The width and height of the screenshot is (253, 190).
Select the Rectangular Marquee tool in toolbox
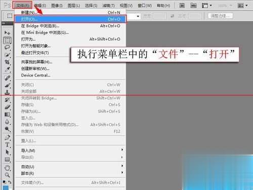coord(7,41)
